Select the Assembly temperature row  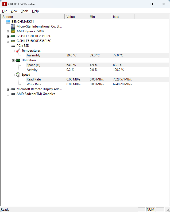point(33,55)
